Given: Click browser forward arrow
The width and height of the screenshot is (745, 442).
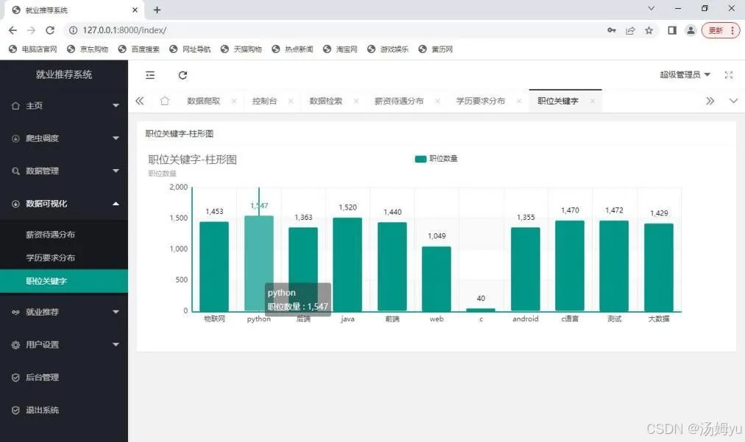Looking at the screenshot, I should [x=32, y=30].
